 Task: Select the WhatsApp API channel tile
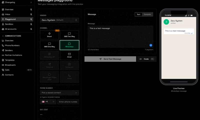(49, 55)
